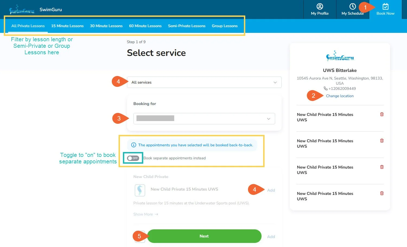The image size is (407, 247).
Task: Click the info icon in back-to-back notice
Action: click(x=133, y=145)
